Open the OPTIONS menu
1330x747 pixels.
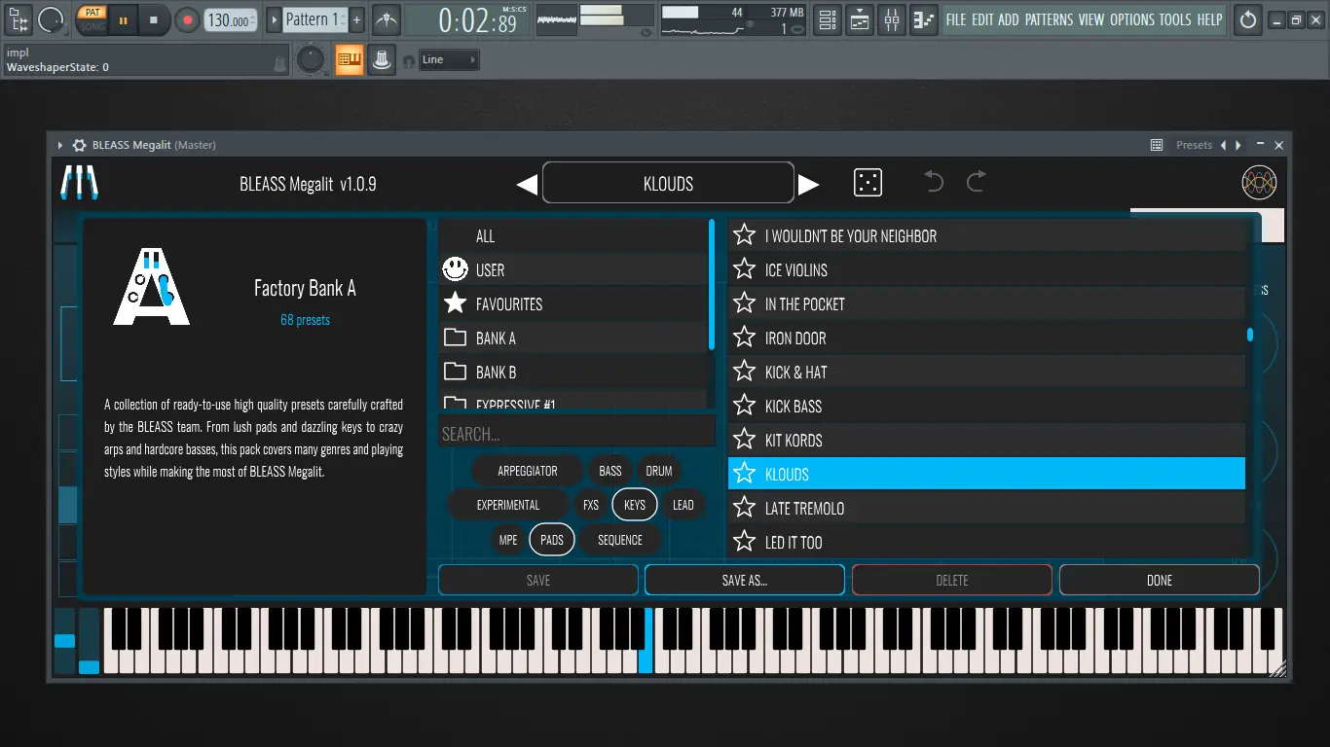1132,19
